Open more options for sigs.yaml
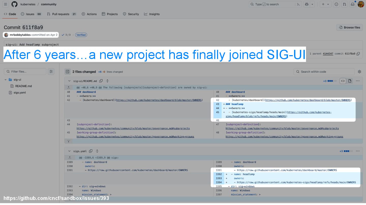 [358, 151]
